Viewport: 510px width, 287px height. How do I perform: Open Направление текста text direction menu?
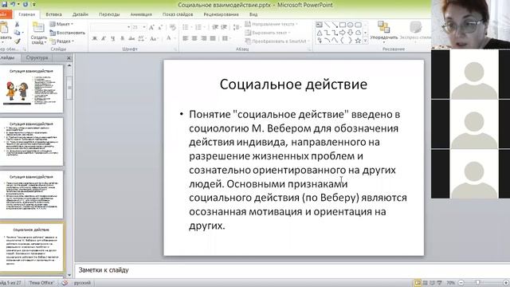pos(271,24)
